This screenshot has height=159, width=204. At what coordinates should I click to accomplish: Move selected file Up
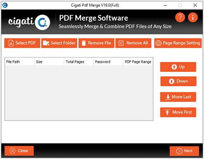[x=178, y=67]
